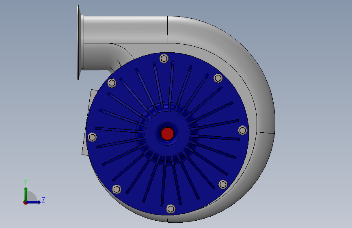Select the rightmost bolt on the blue cover

(x=242, y=130)
